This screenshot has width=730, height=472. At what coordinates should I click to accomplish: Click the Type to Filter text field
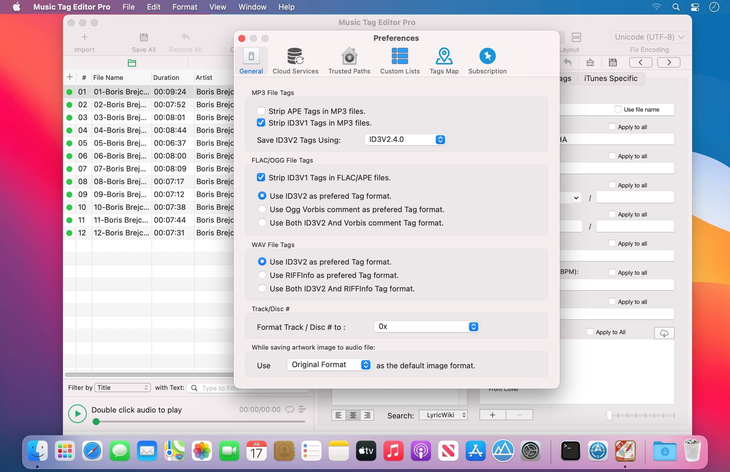[247, 388]
